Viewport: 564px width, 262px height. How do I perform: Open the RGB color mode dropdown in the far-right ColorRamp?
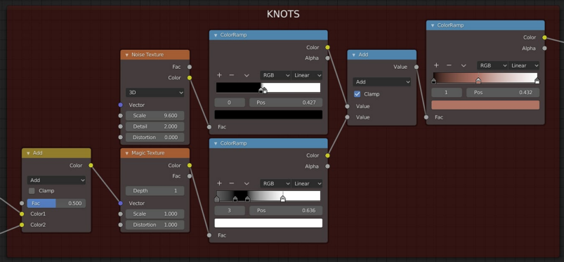point(492,65)
